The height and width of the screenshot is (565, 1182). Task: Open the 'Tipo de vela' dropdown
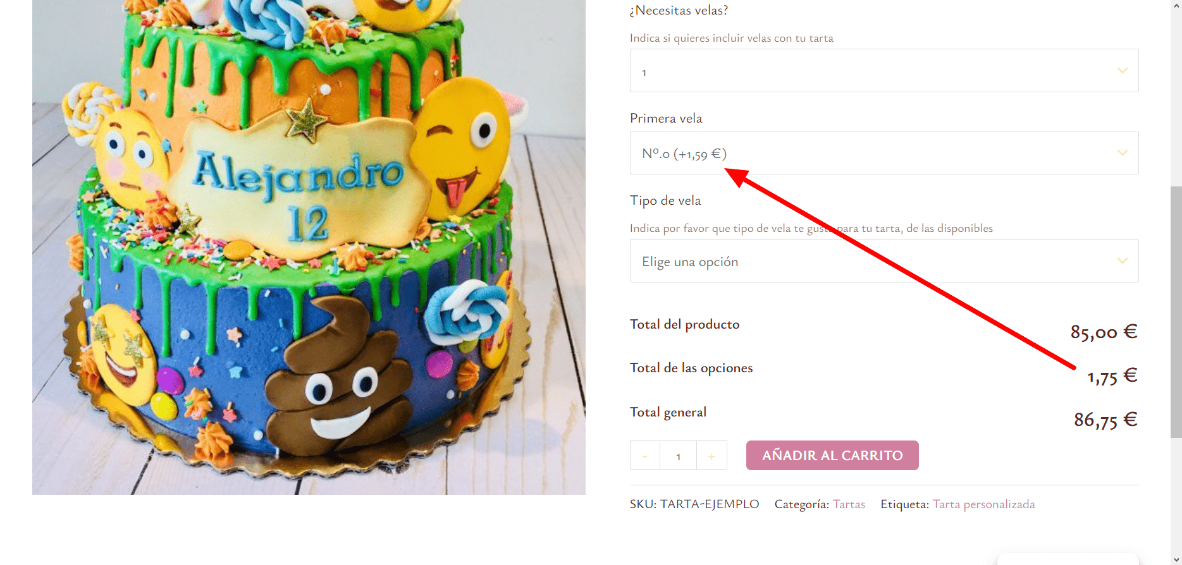tap(884, 261)
